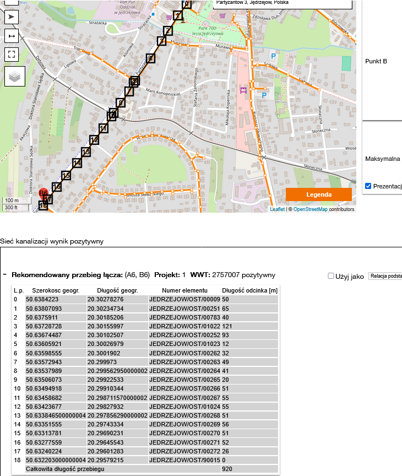Open the map layers control
This screenshot has height=476, width=402.
tap(15, 76)
